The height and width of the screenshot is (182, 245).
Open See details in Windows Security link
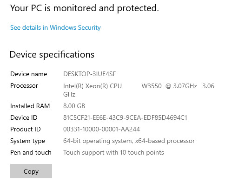[55, 28]
